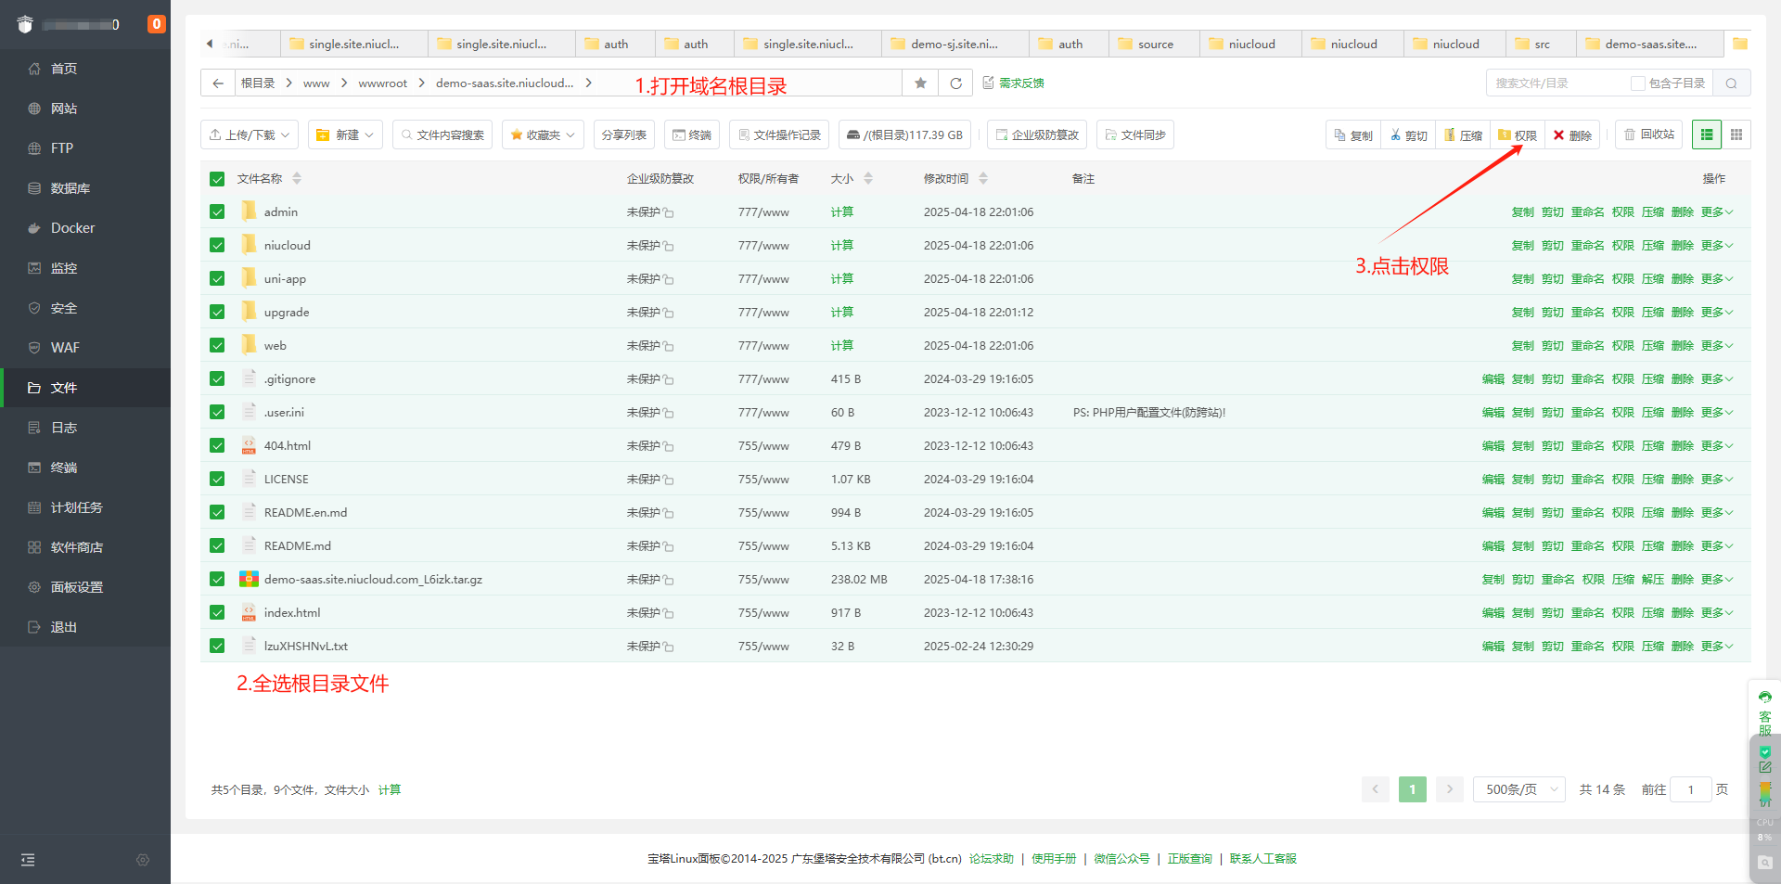Expand the 新建 dropdown menu

point(345,135)
